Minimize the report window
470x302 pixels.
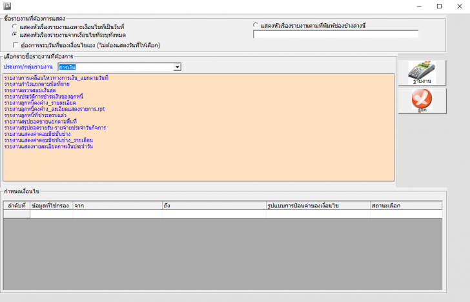(x=419, y=6)
